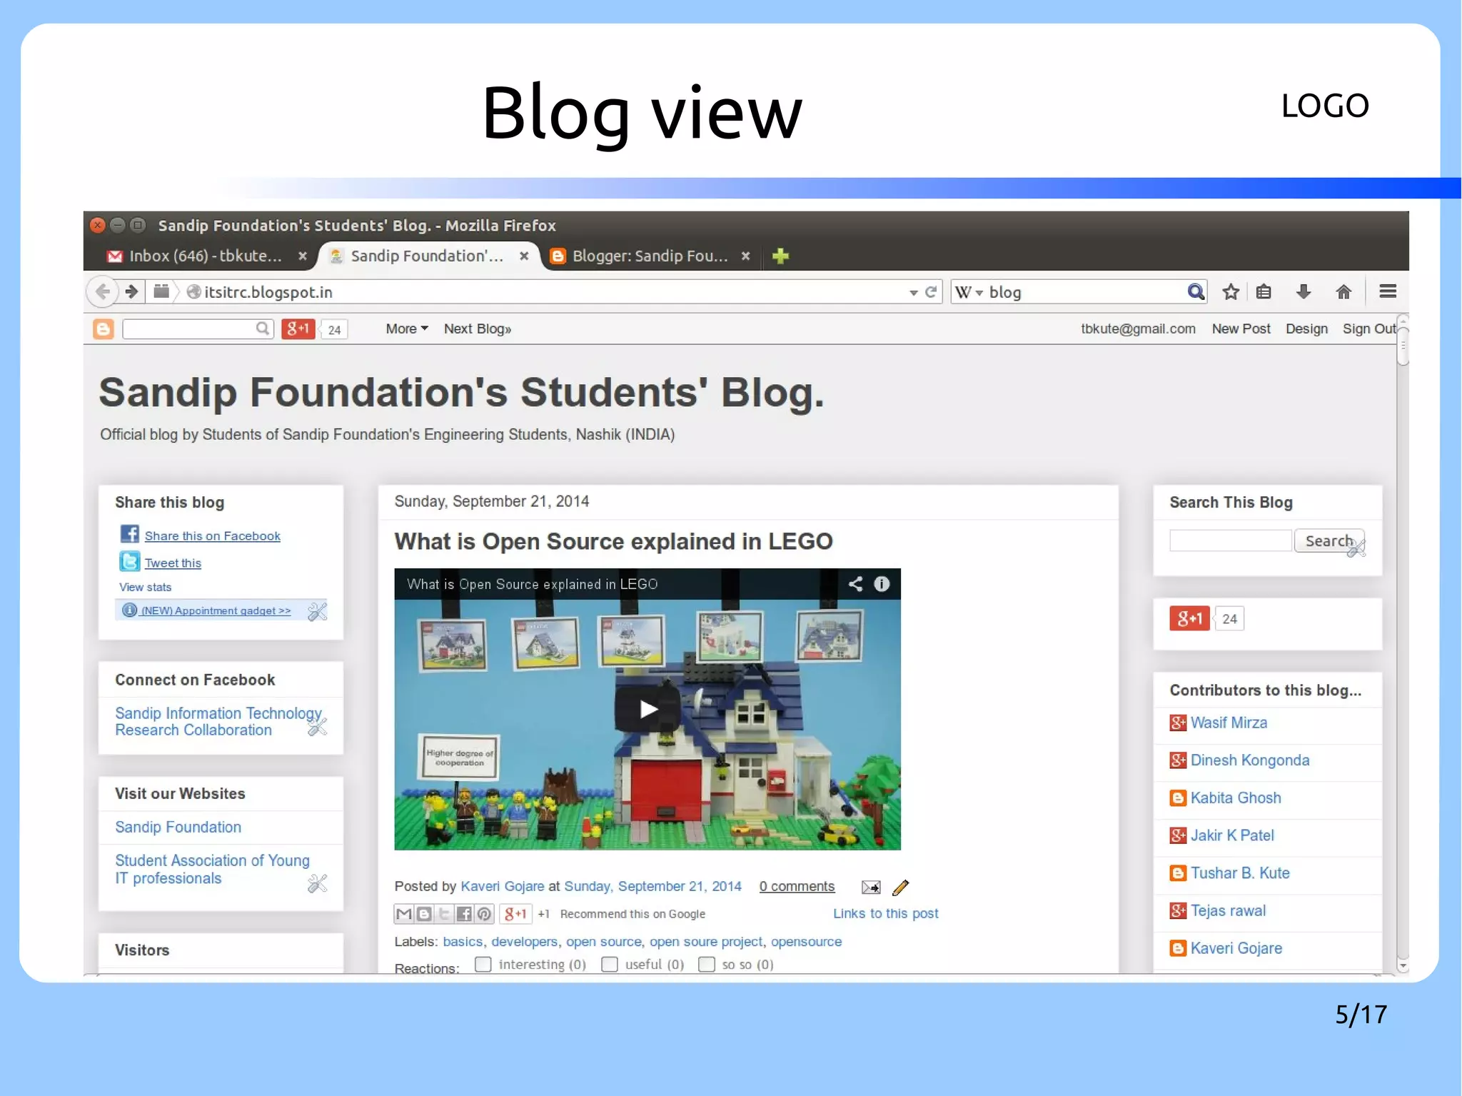The height and width of the screenshot is (1096, 1462).
Task: Share post to Facebook icon below post
Action: coord(464,914)
